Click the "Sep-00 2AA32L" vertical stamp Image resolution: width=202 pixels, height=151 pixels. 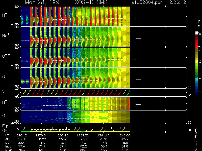[x=196, y=139]
